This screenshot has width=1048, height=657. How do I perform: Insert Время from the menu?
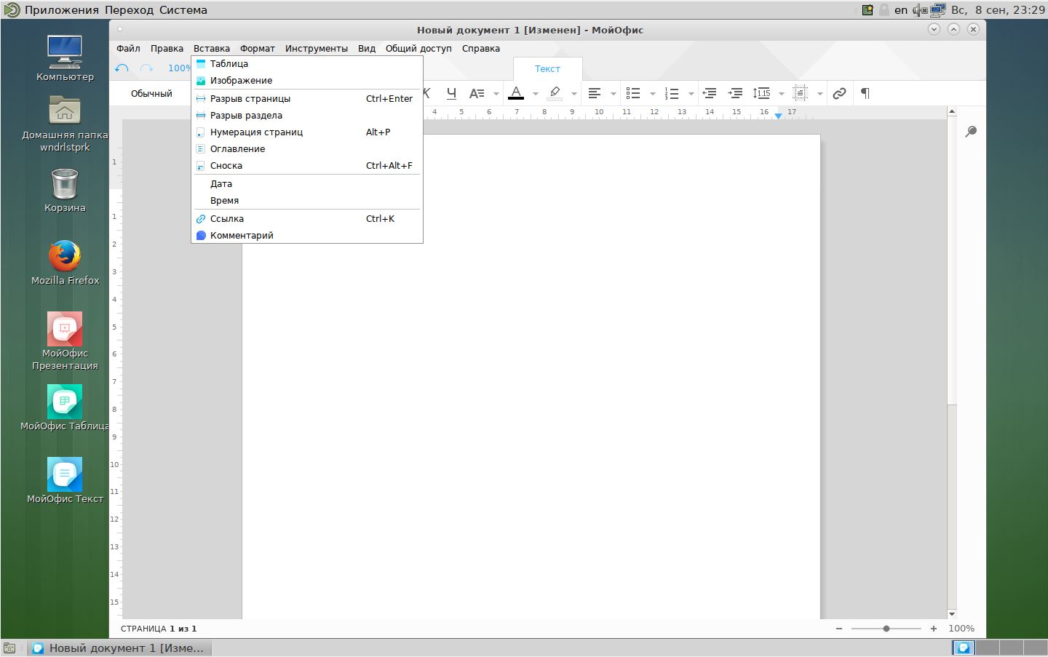coord(306,201)
